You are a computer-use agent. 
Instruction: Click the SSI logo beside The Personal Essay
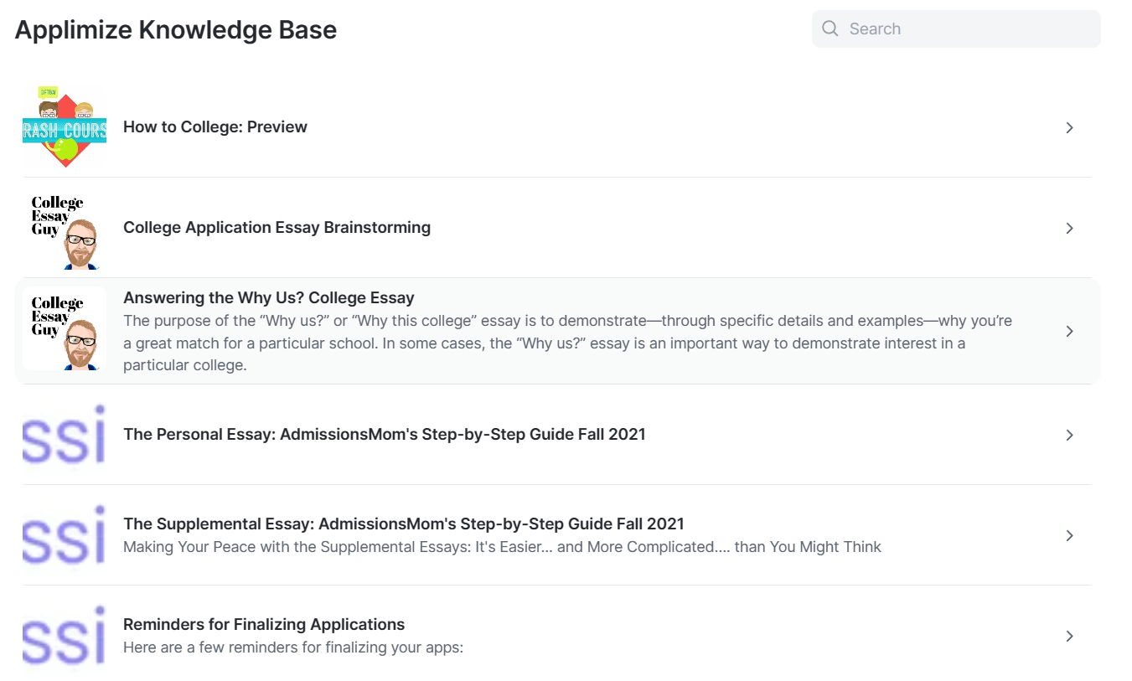[x=65, y=435]
